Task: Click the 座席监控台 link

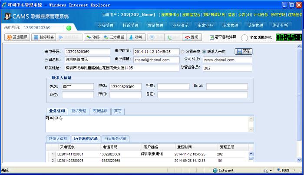Action: pyautogui.click(x=192, y=14)
